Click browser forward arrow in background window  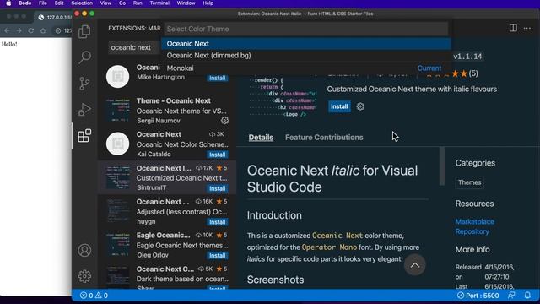click(19, 30)
